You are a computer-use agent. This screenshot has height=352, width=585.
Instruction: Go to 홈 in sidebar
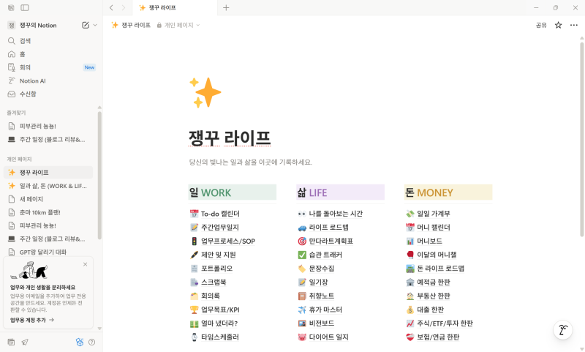[48, 54]
